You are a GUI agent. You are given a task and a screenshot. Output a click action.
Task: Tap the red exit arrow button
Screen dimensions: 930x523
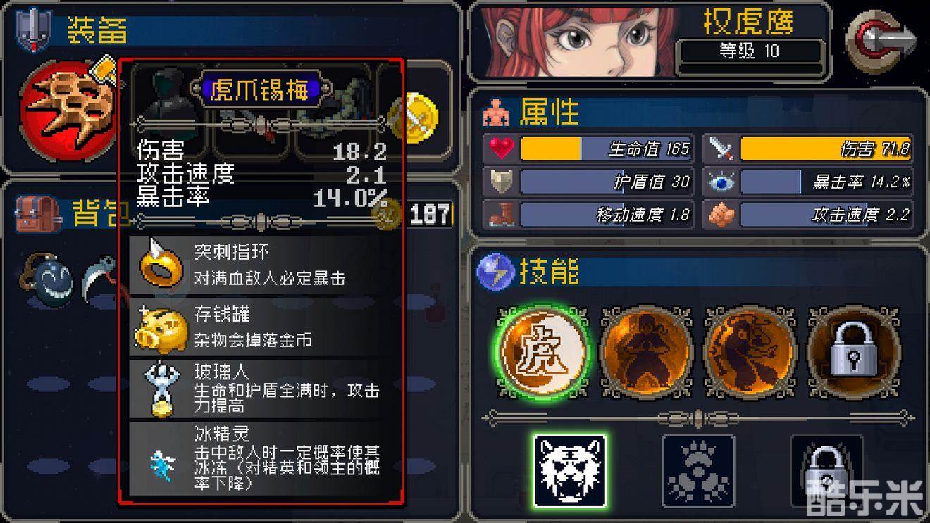(883, 41)
